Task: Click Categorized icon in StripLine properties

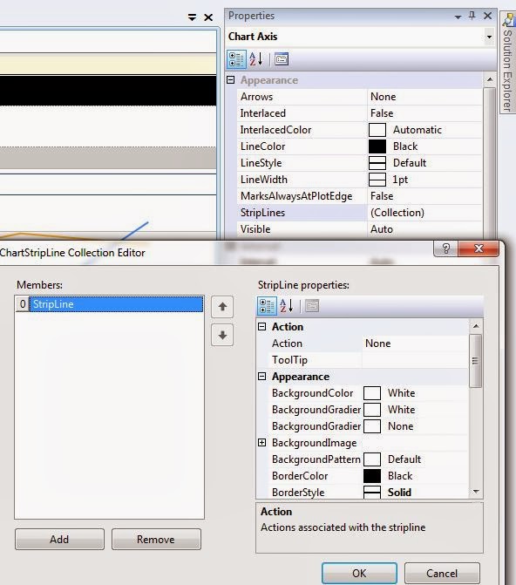Action: click(267, 306)
